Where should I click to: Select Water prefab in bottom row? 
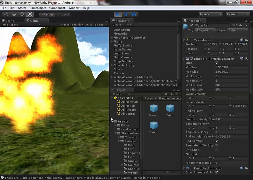tap(154, 125)
